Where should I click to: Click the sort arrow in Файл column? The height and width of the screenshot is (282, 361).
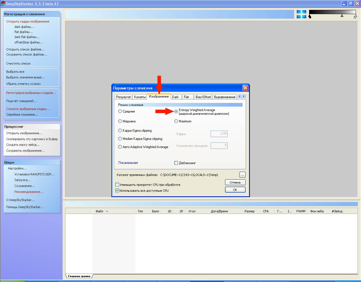107,211
